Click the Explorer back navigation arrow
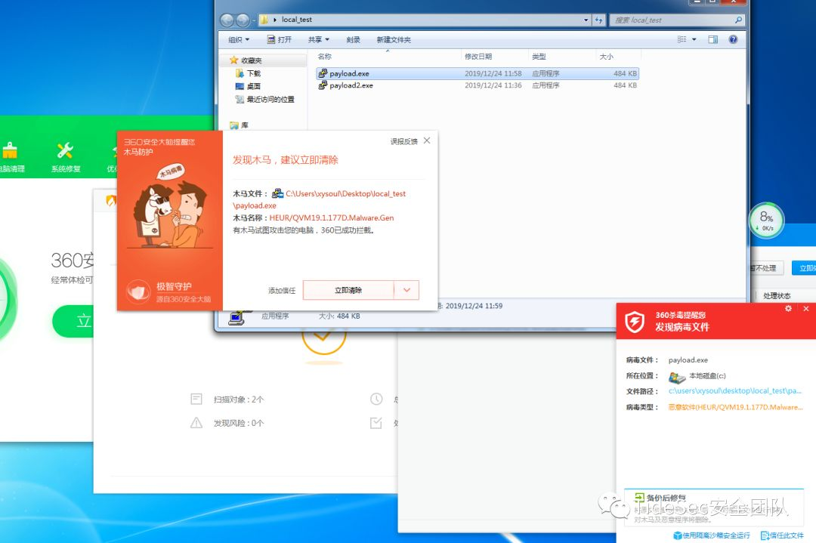 coord(227,20)
